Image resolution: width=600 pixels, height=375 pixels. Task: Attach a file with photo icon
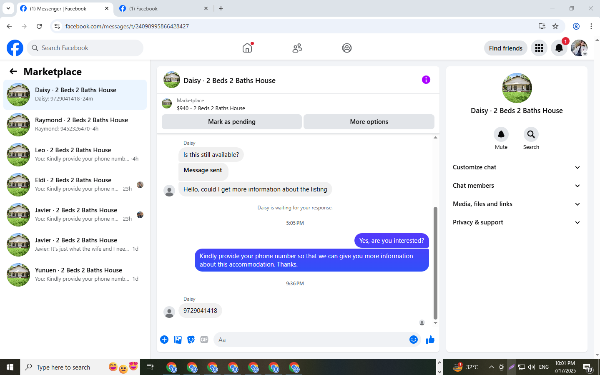178,340
